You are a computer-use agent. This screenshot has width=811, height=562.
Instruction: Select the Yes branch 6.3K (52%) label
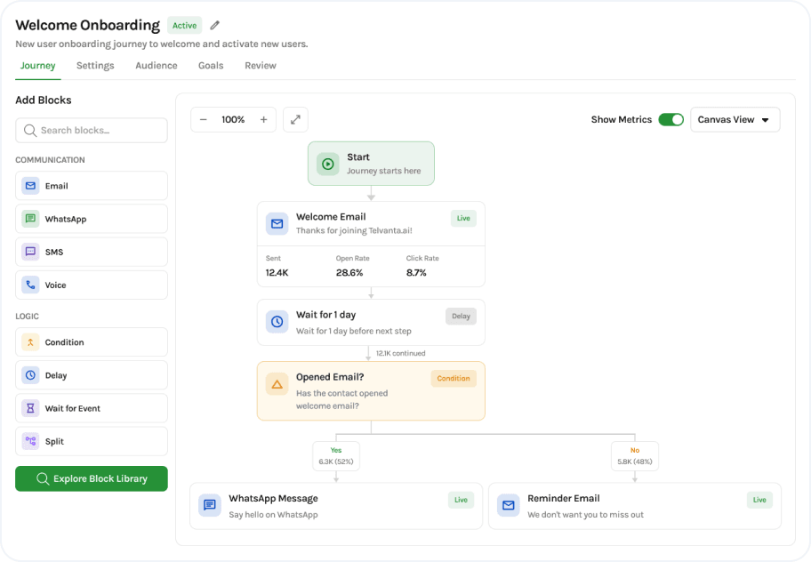(336, 456)
